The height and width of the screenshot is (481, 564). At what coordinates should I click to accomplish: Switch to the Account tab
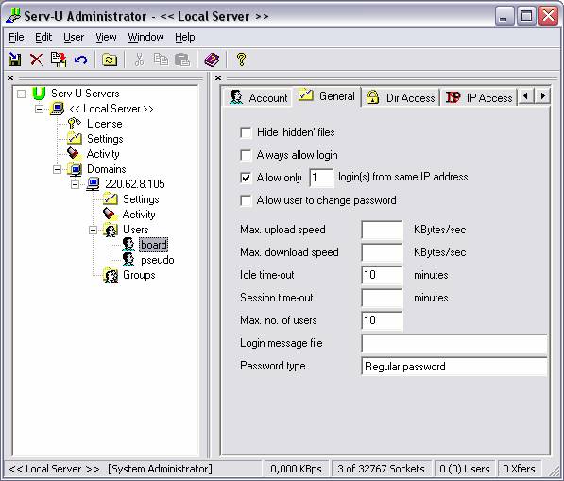pos(258,97)
